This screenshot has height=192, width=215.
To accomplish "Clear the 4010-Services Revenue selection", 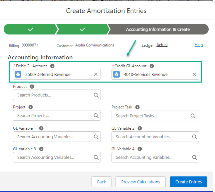I will (194, 74).
